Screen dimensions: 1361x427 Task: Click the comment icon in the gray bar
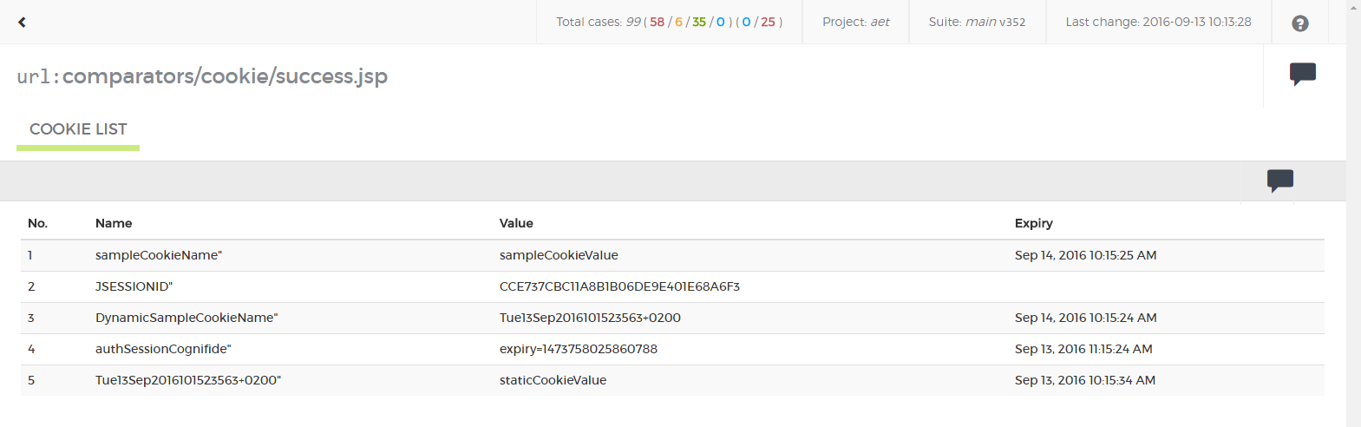coord(1279,180)
